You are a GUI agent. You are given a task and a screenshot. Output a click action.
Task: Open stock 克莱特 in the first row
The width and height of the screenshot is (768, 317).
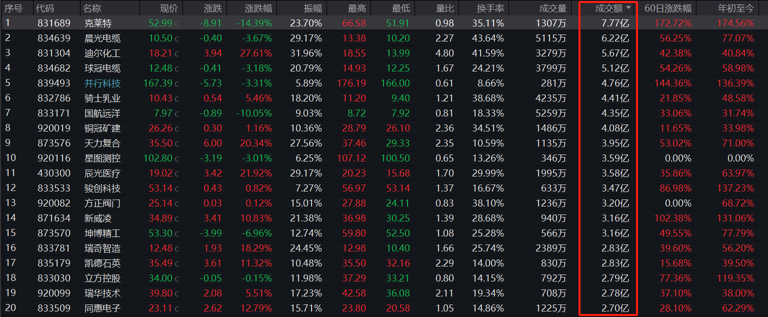coord(97,23)
